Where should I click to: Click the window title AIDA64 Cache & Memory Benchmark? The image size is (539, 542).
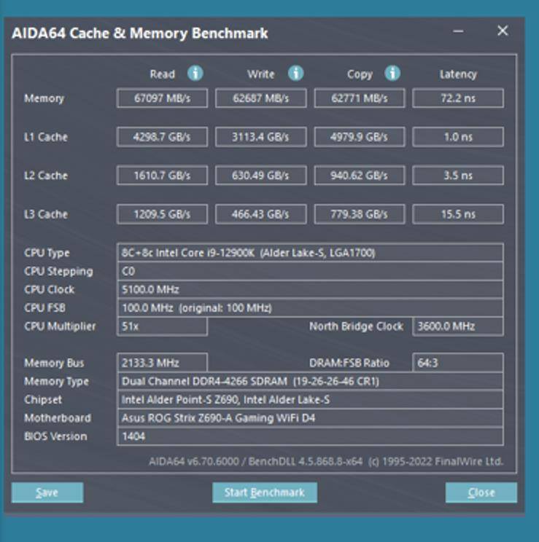point(140,34)
